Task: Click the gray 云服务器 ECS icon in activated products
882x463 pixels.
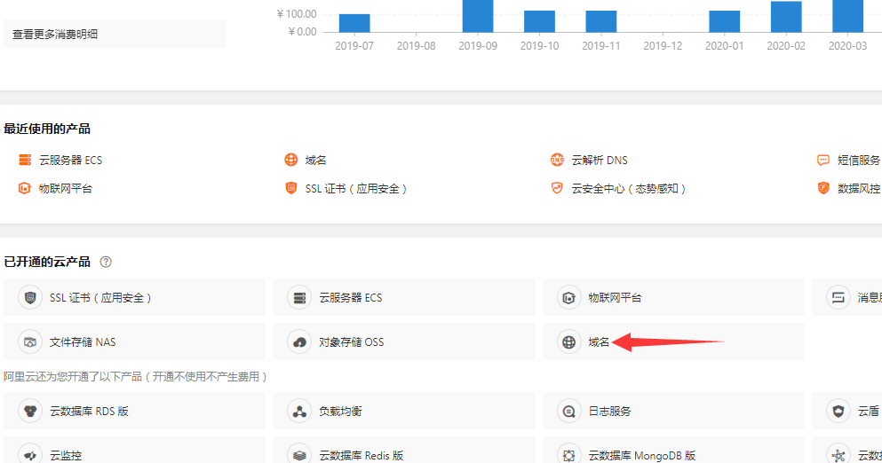Action: click(x=299, y=298)
